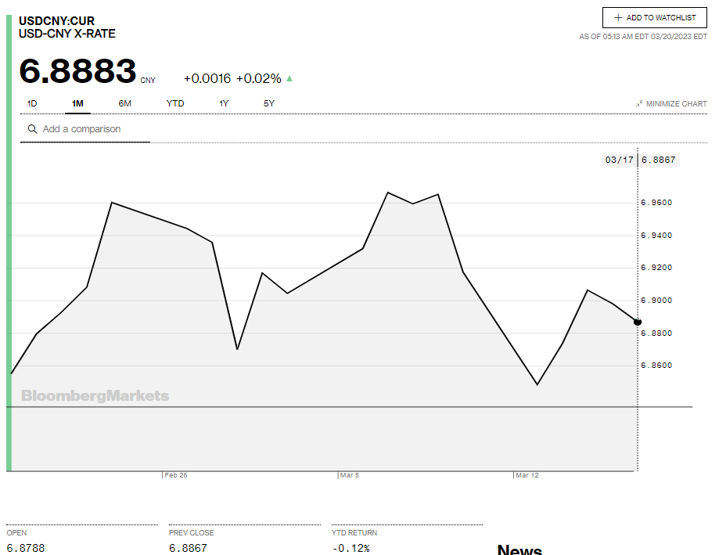Click the magnifying glass search icon
The height and width of the screenshot is (555, 719).
[32, 129]
